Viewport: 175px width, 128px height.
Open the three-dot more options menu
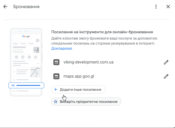coord(156,7)
